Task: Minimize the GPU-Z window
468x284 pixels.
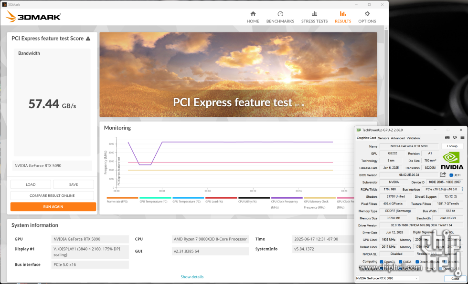Action: (435, 130)
